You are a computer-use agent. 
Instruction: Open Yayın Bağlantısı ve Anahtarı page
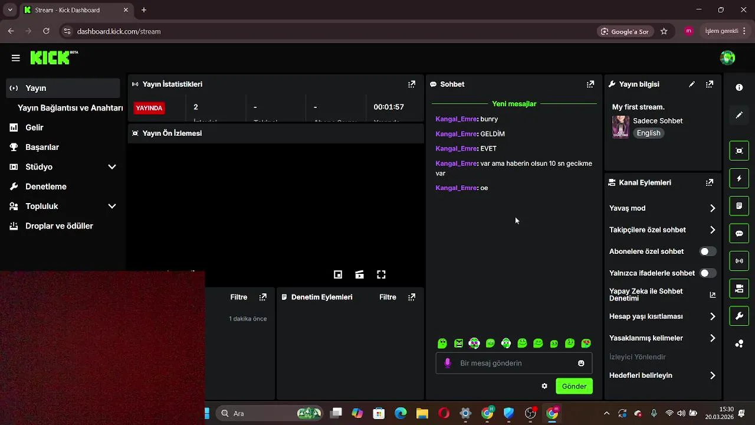(70, 108)
